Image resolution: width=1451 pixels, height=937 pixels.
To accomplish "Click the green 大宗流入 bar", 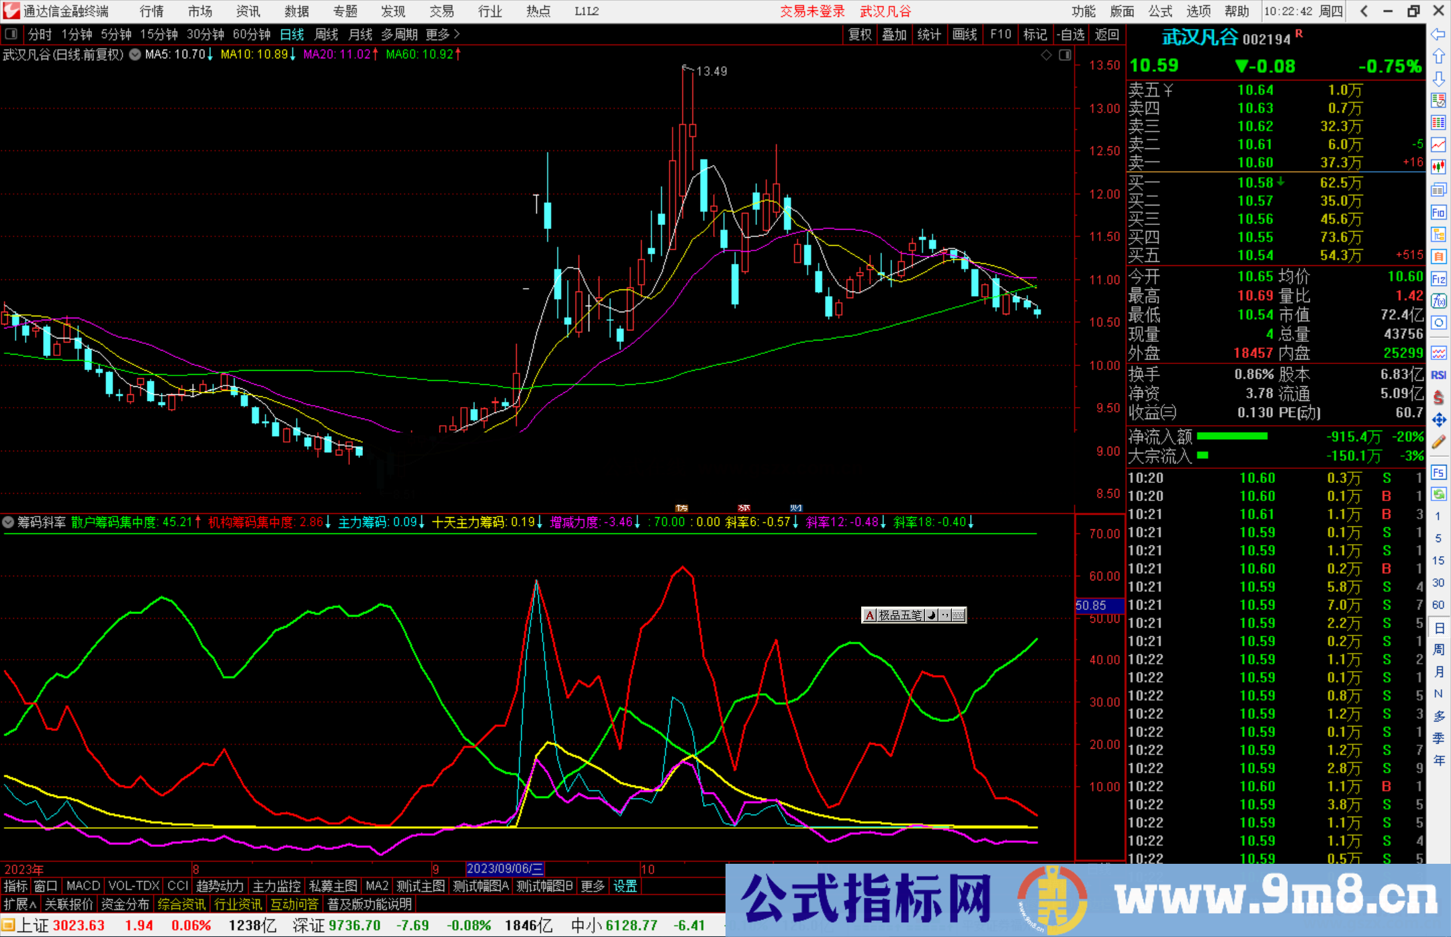I will click(1202, 455).
